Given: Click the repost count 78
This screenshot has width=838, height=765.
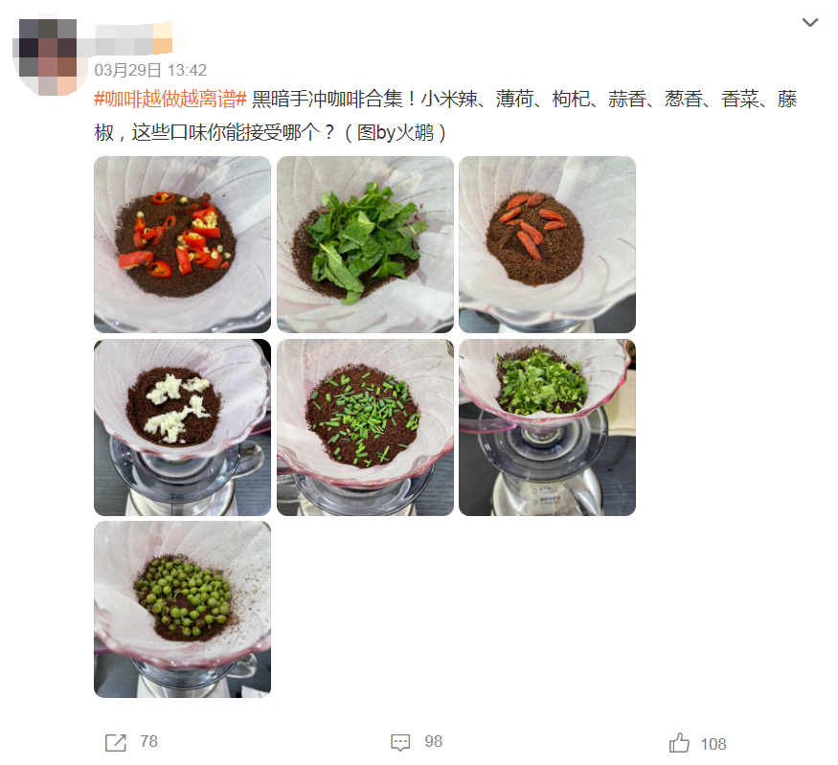Looking at the screenshot, I should 148,741.
